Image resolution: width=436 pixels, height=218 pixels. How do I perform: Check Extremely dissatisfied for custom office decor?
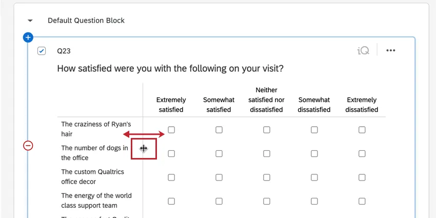point(362,177)
